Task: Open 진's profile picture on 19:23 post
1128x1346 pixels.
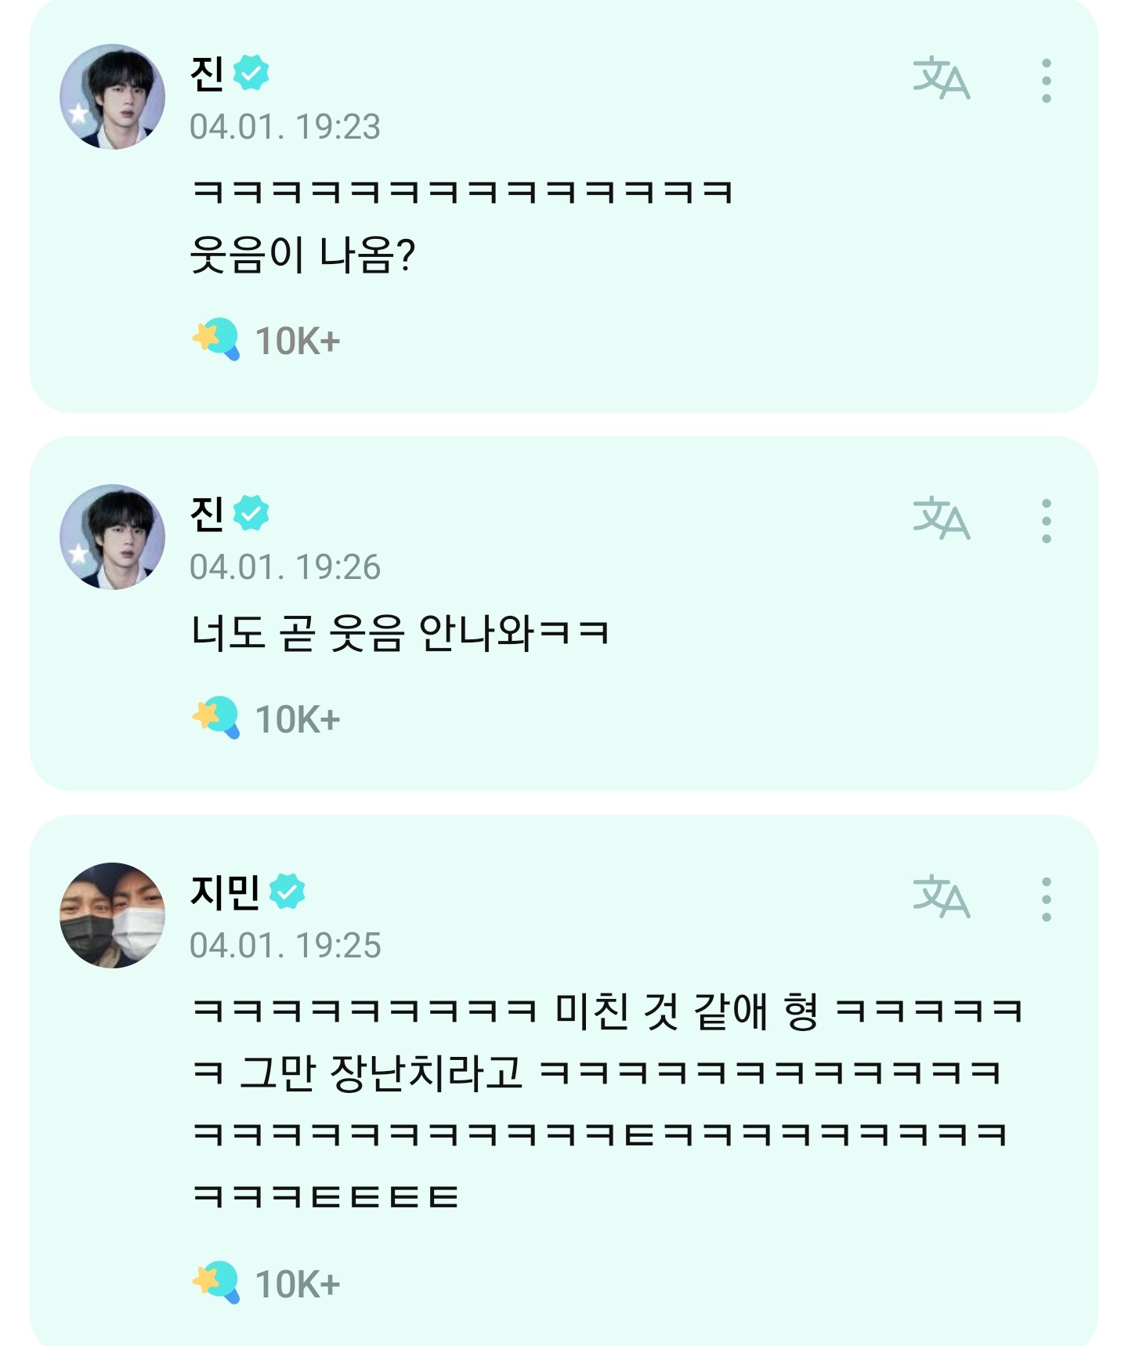Action: coord(112,96)
